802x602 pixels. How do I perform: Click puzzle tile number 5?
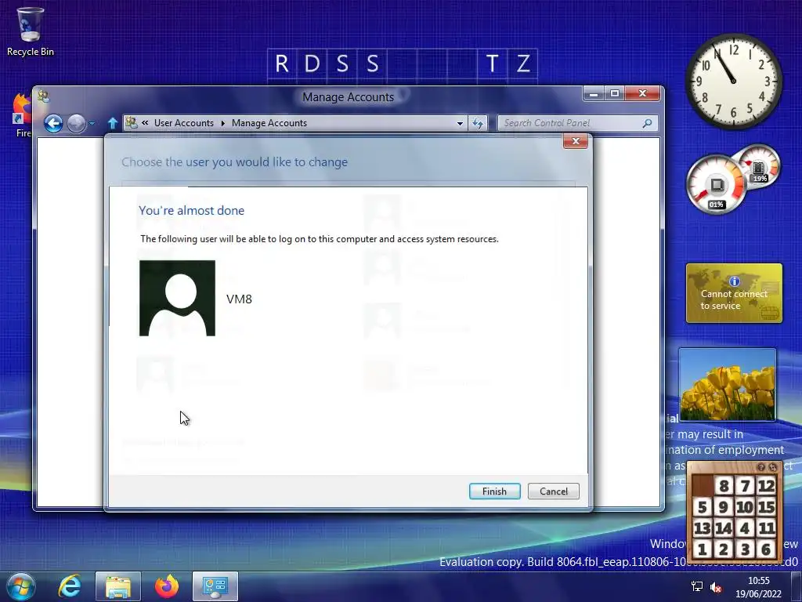[x=703, y=507]
